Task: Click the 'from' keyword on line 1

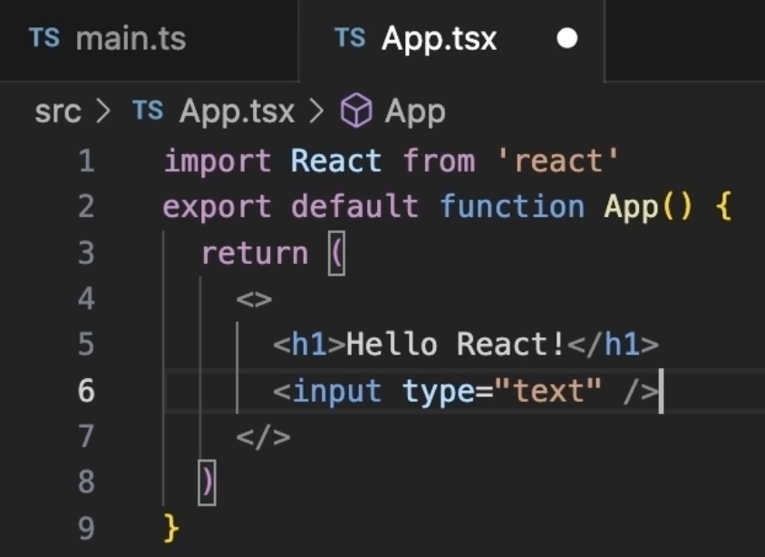Action: click(x=439, y=161)
